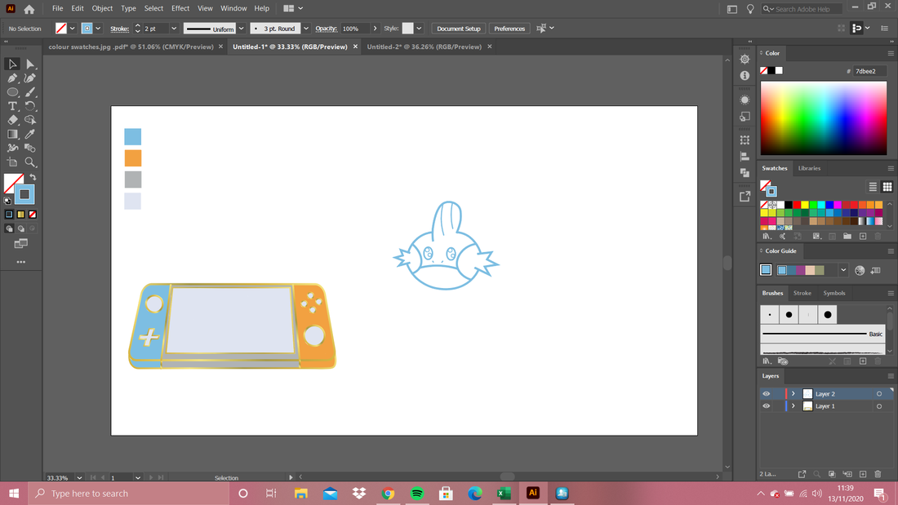
Task: Click the stroke color box in toolbar
Action: [x=24, y=195]
